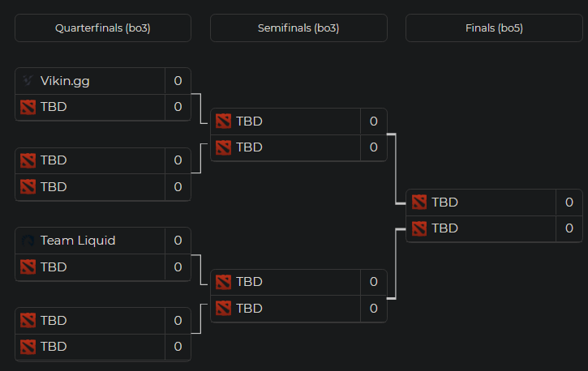The image size is (588, 371).
Task: Click the first team's Dota logo in the upper semifinal
Action: (224, 122)
